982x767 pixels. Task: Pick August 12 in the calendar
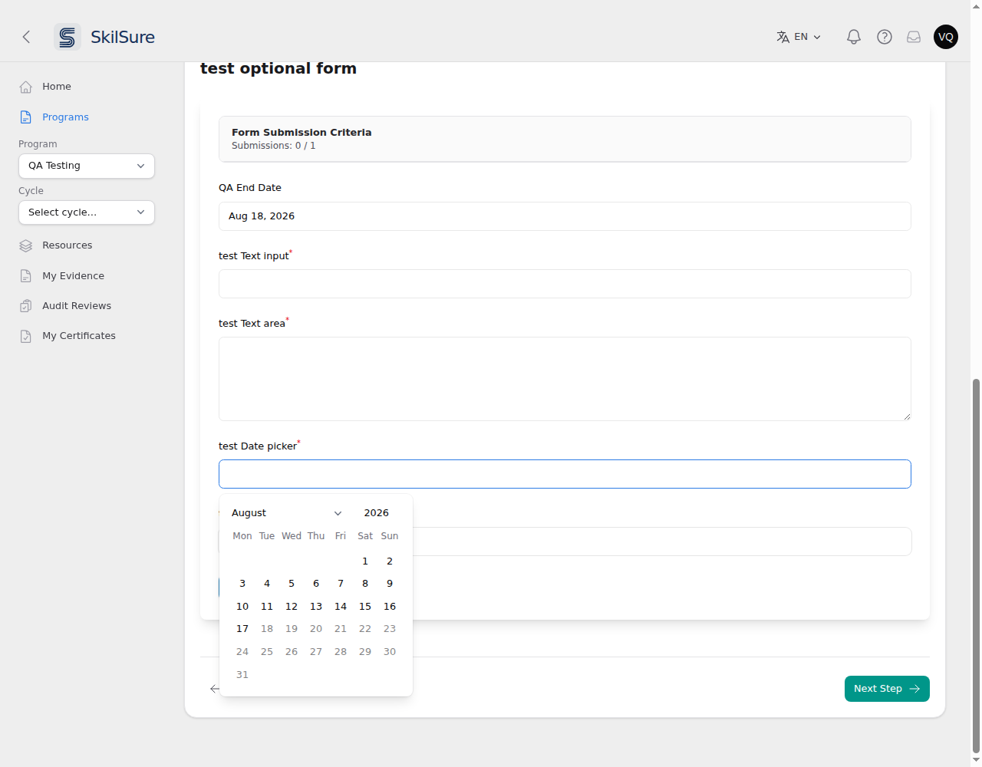pos(292,607)
